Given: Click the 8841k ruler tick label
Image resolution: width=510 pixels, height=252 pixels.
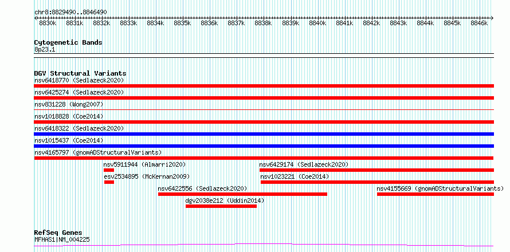Looking at the screenshot, I should (344, 23).
